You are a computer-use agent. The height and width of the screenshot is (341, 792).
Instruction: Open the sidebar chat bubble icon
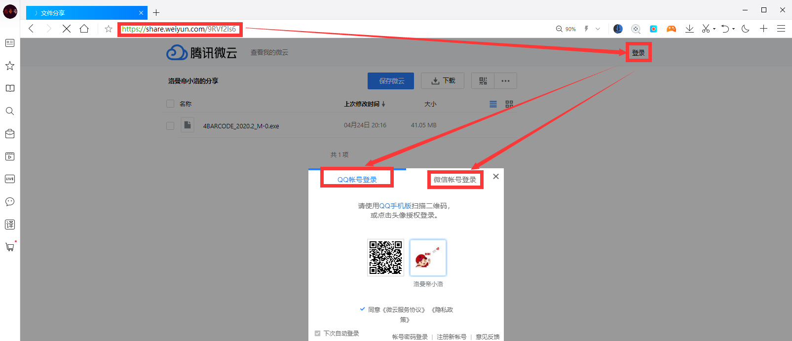point(10,202)
